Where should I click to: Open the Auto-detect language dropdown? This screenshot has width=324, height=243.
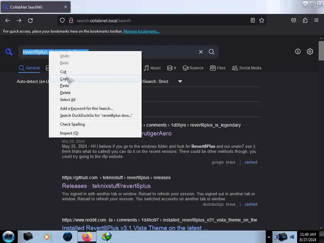point(33,81)
